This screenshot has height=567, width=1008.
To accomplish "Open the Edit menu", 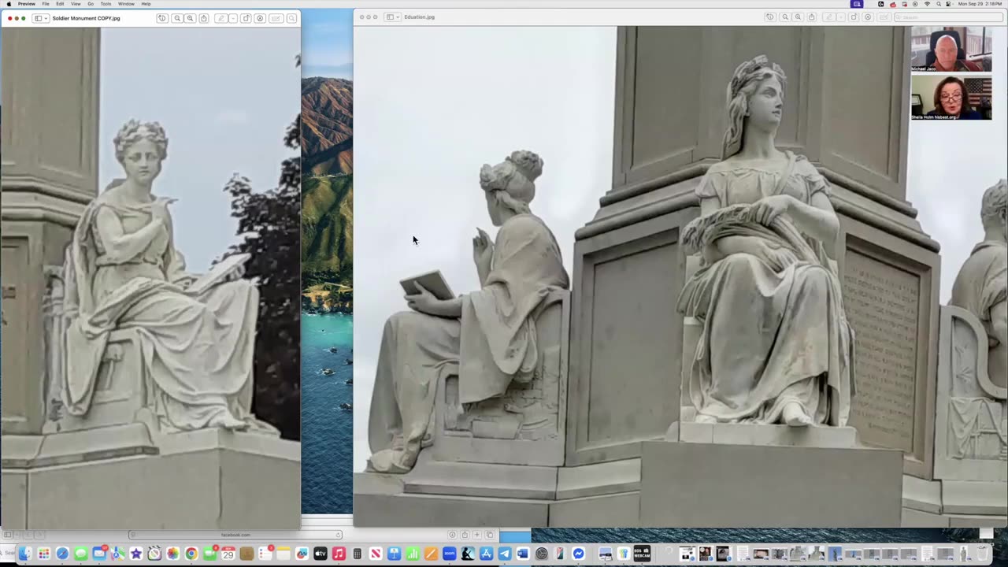I will coord(60,4).
